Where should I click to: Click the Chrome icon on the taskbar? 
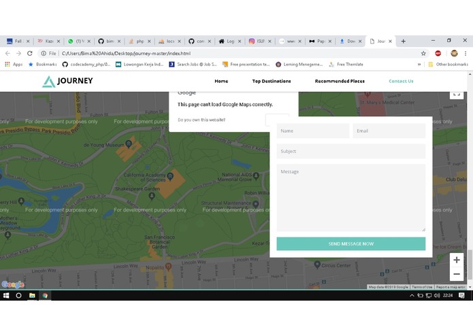[45, 295]
